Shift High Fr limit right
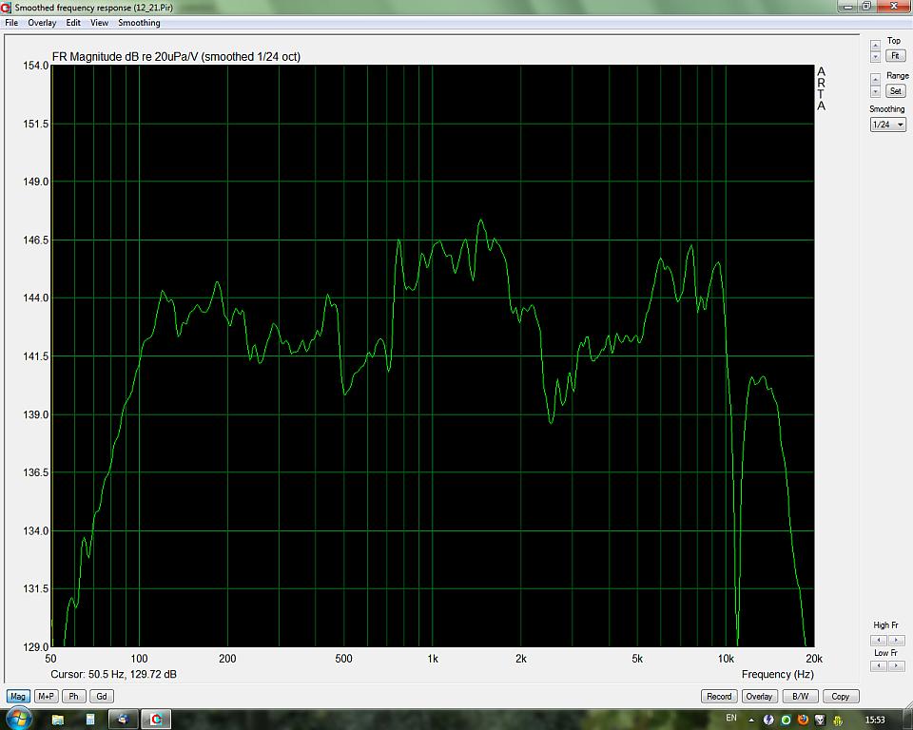The height and width of the screenshot is (730, 913). coord(896,641)
